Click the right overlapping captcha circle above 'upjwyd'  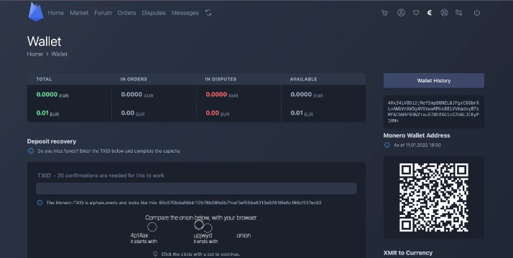click(x=208, y=228)
